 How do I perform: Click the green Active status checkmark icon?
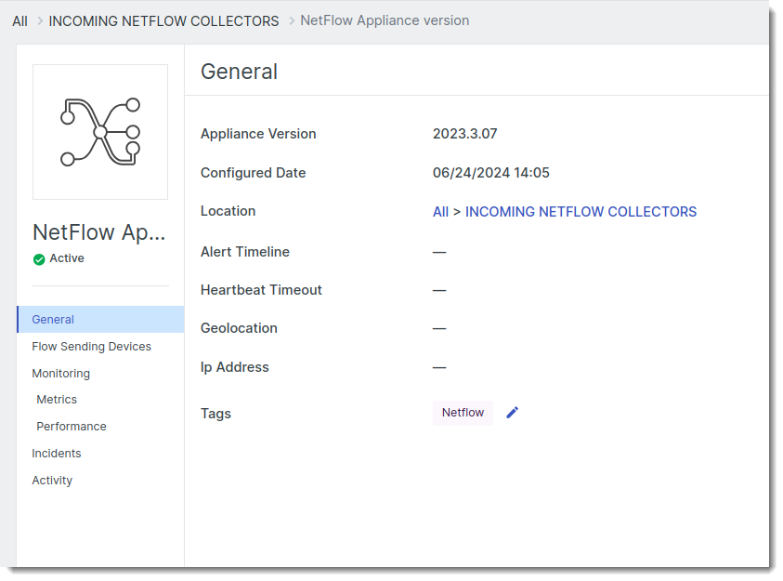39,259
